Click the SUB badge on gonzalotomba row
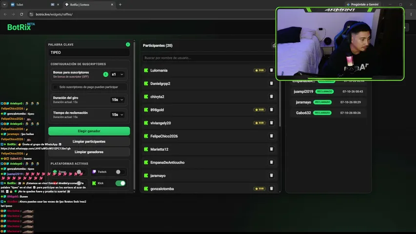Viewport: 416px width, 234px height. (259, 189)
